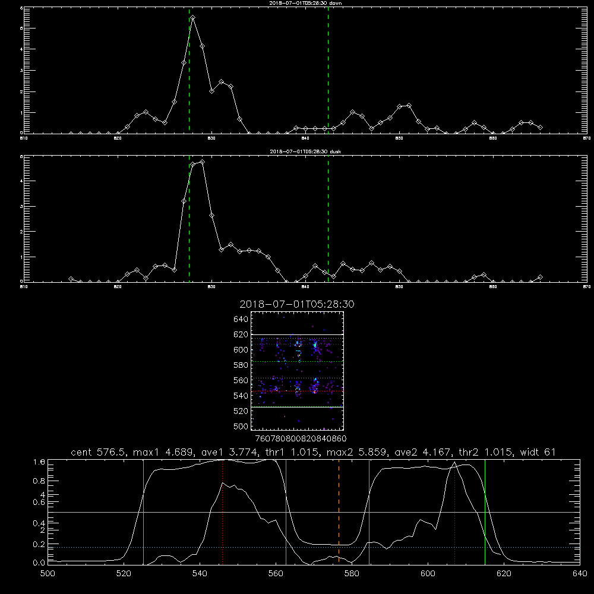Click the blue dotted horizontal threshold line in bottom plot
This screenshot has width=594, height=594.
(x=314, y=548)
